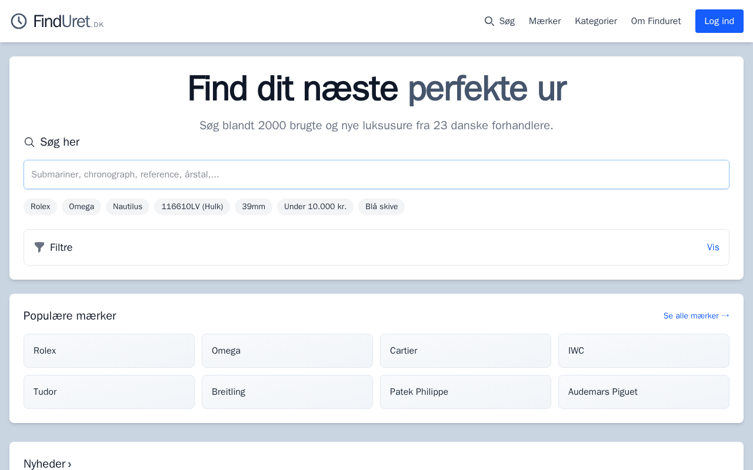Expand filters with the Vis link
Viewport: 753px width, 470px height.
tap(712, 247)
